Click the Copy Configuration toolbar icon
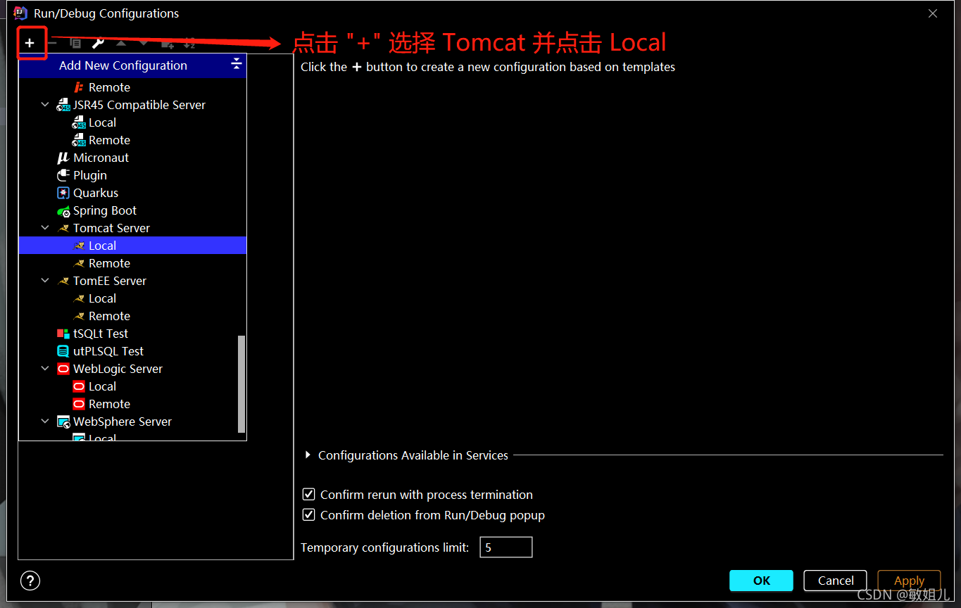This screenshot has height=608, width=961. click(x=75, y=43)
